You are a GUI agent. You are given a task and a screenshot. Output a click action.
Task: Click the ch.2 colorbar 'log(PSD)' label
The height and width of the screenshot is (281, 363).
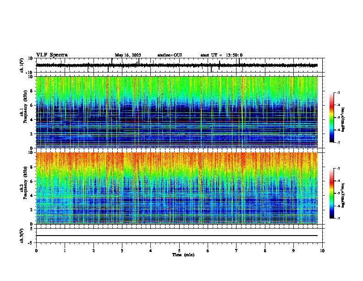pyautogui.click(x=343, y=195)
